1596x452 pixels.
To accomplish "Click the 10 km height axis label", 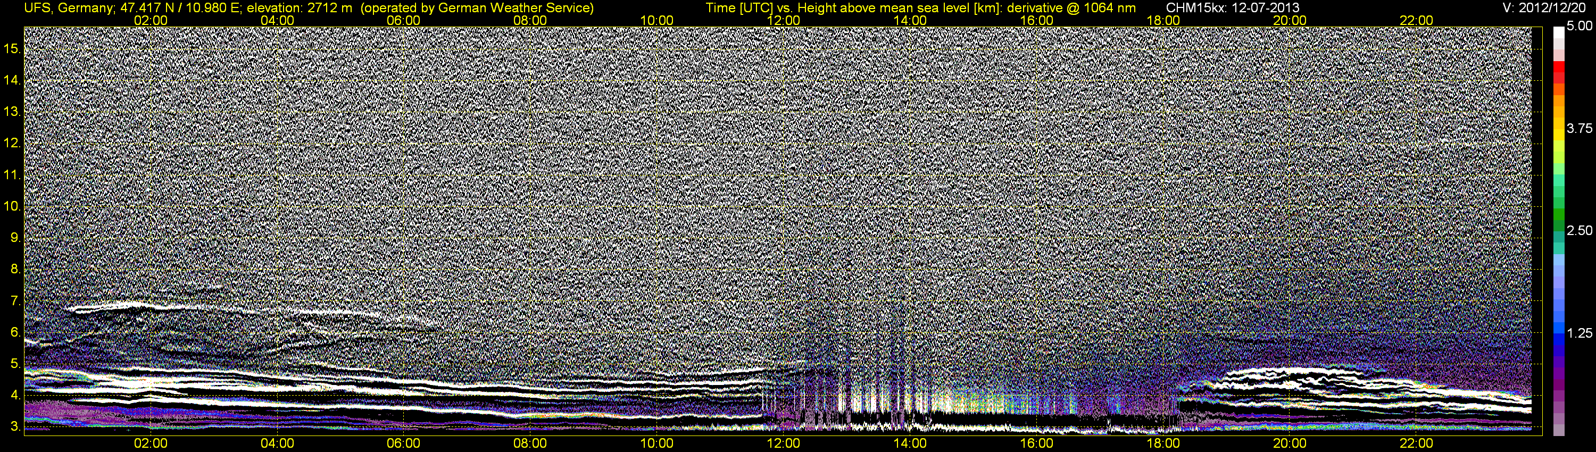I will [12, 206].
